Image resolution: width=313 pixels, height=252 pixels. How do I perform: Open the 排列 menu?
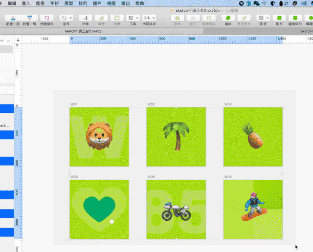(83, 3)
